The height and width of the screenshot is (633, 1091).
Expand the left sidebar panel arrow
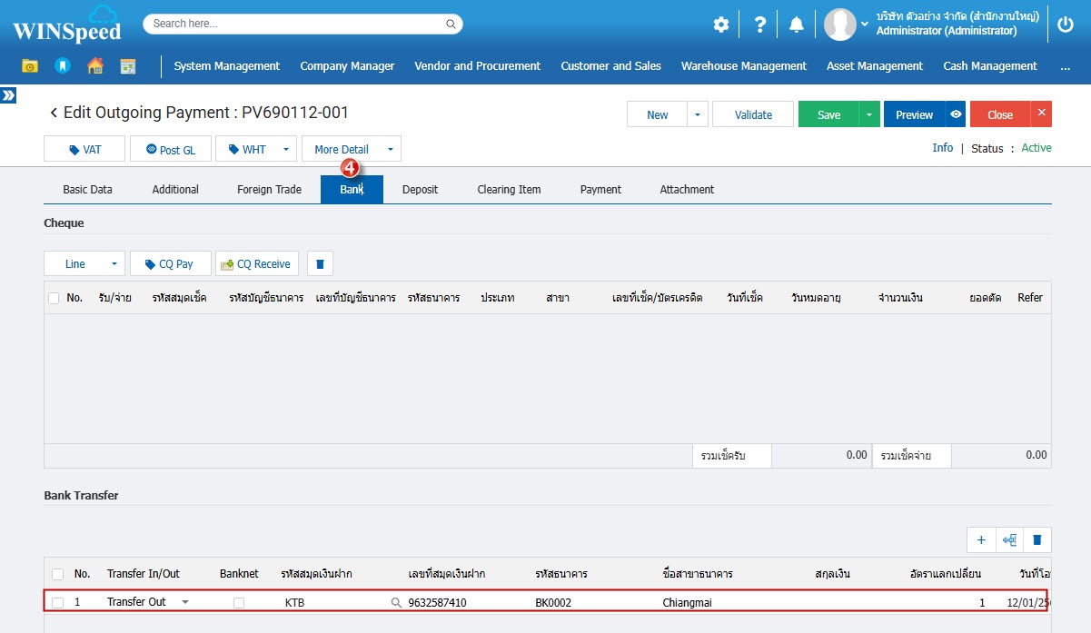point(8,95)
